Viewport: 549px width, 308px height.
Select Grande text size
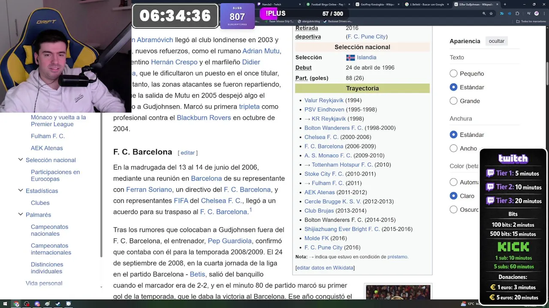[453, 101]
